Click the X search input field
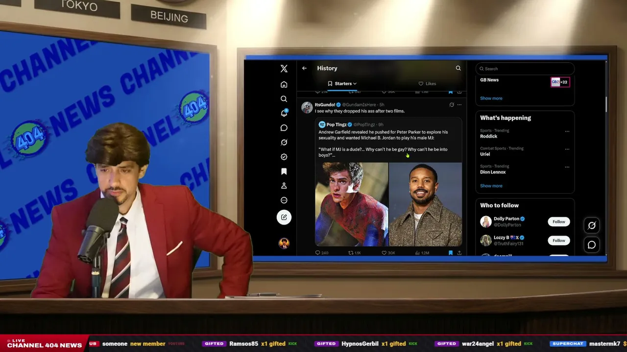 click(x=525, y=69)
